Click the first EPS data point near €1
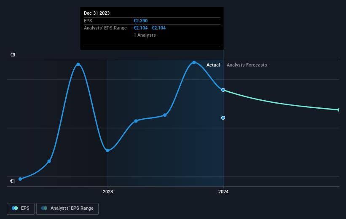Viewport: 346px width, 219px height. click(20, 179)
